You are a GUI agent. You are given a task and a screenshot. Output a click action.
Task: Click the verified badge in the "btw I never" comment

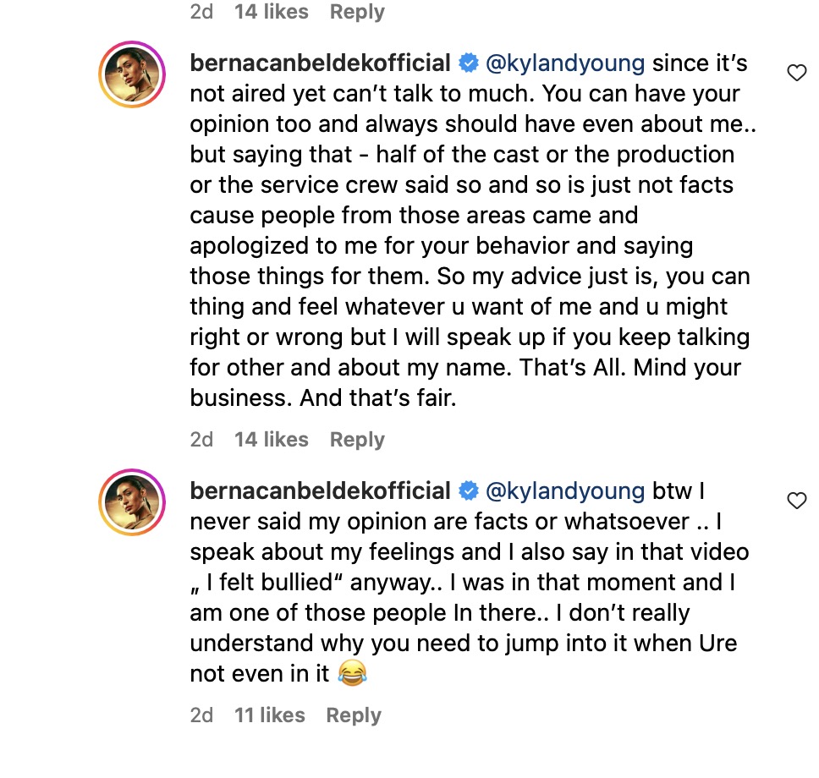click(x=468, y=491)
